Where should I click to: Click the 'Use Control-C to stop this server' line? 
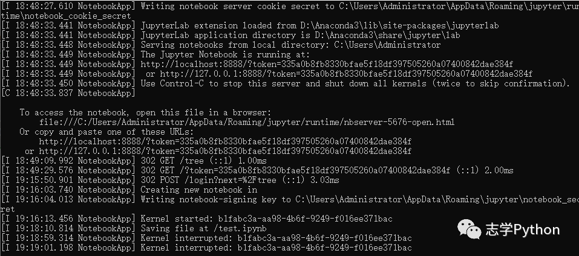[286, 83]
